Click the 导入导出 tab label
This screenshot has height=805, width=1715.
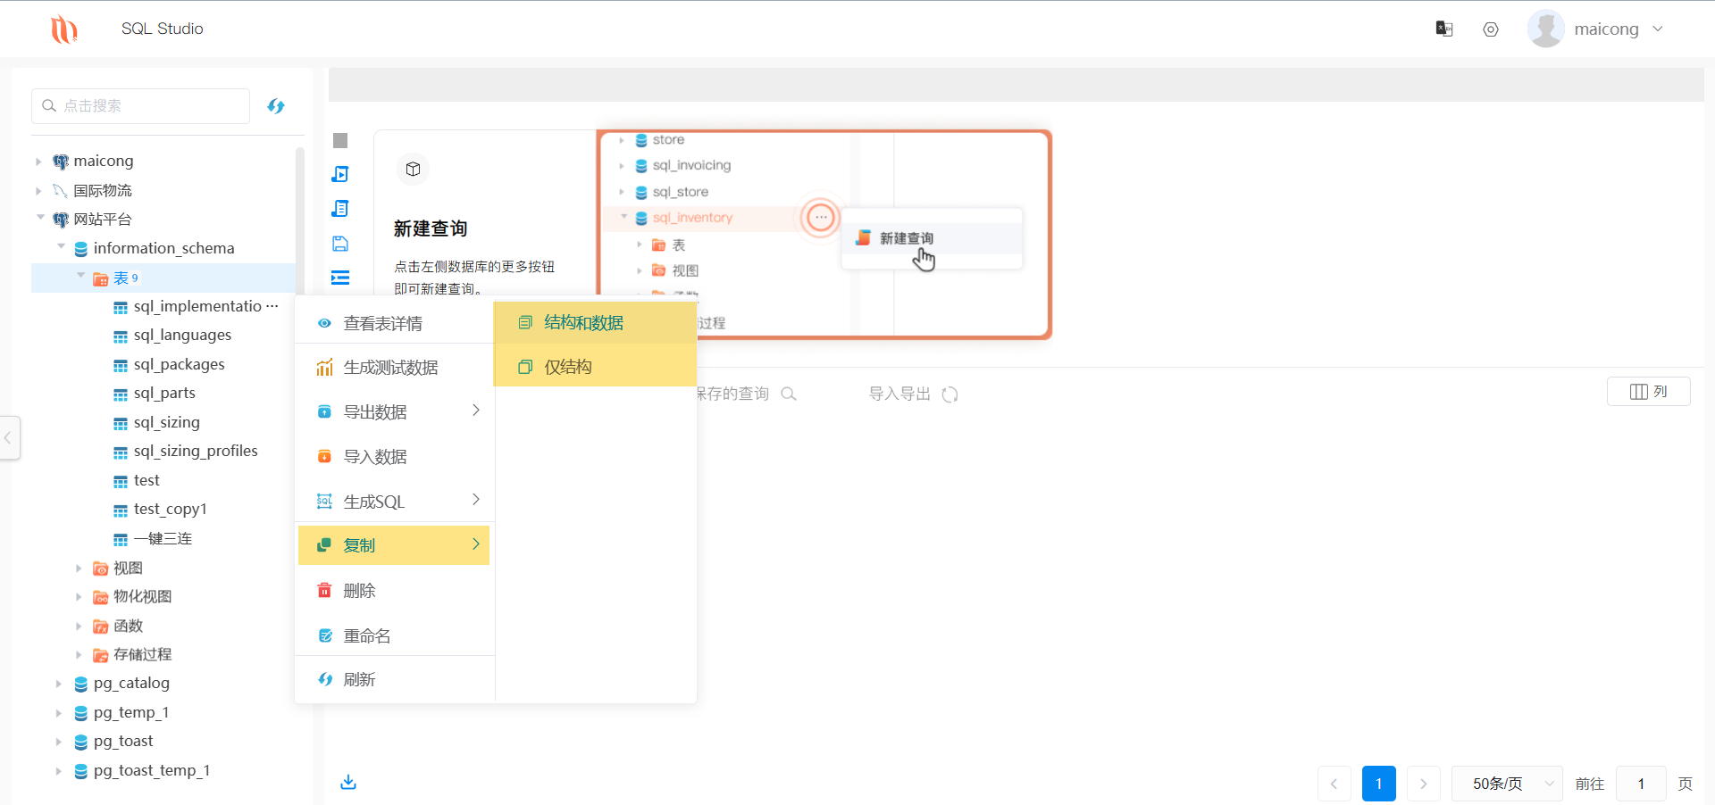click(899, 394)
